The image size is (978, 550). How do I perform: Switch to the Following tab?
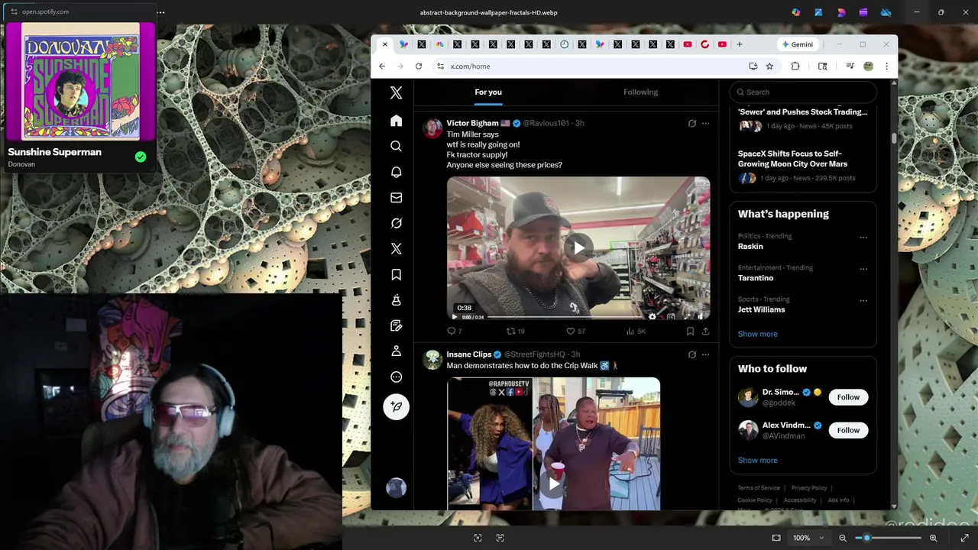pyautogui.click(x=640, y=92)
